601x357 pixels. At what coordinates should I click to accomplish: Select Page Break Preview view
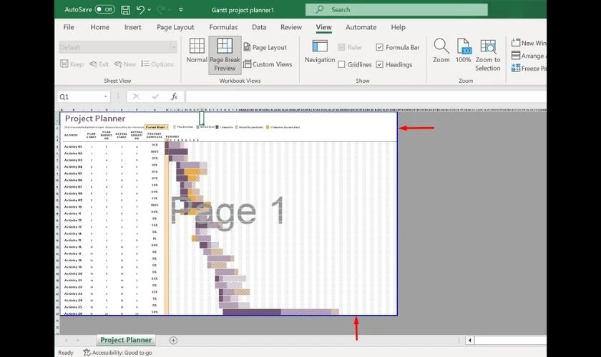225,55
